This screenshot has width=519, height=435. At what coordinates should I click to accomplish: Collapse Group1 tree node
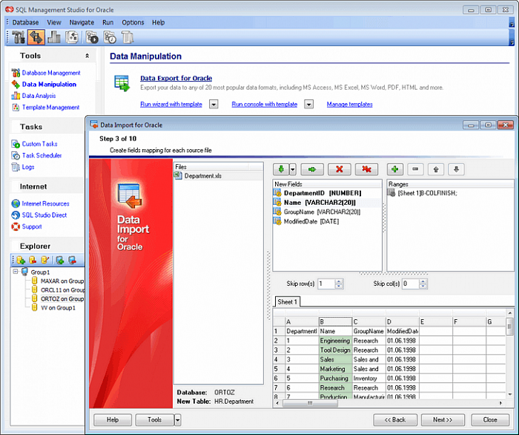16,272
